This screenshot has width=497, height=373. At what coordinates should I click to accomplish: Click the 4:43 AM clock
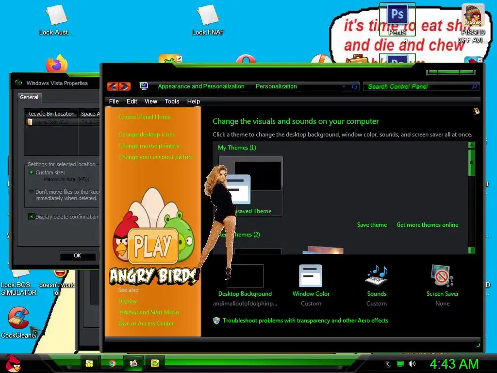point(454,364)
